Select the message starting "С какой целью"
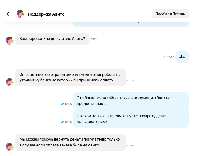The height and width of the screenshot is (156, 201). (x=131, y=119)
